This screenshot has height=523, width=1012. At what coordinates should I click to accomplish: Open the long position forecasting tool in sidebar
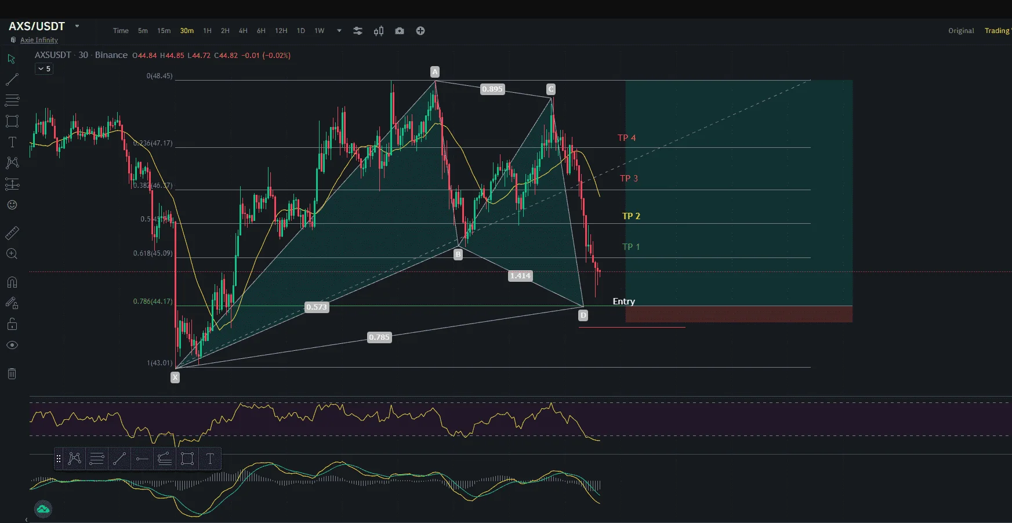12,184
